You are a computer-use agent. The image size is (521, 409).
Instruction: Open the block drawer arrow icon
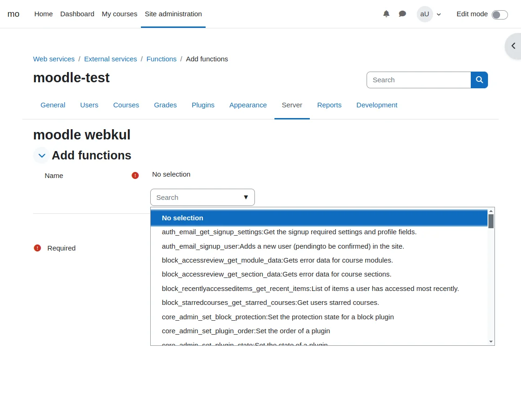tap(514, 46)
